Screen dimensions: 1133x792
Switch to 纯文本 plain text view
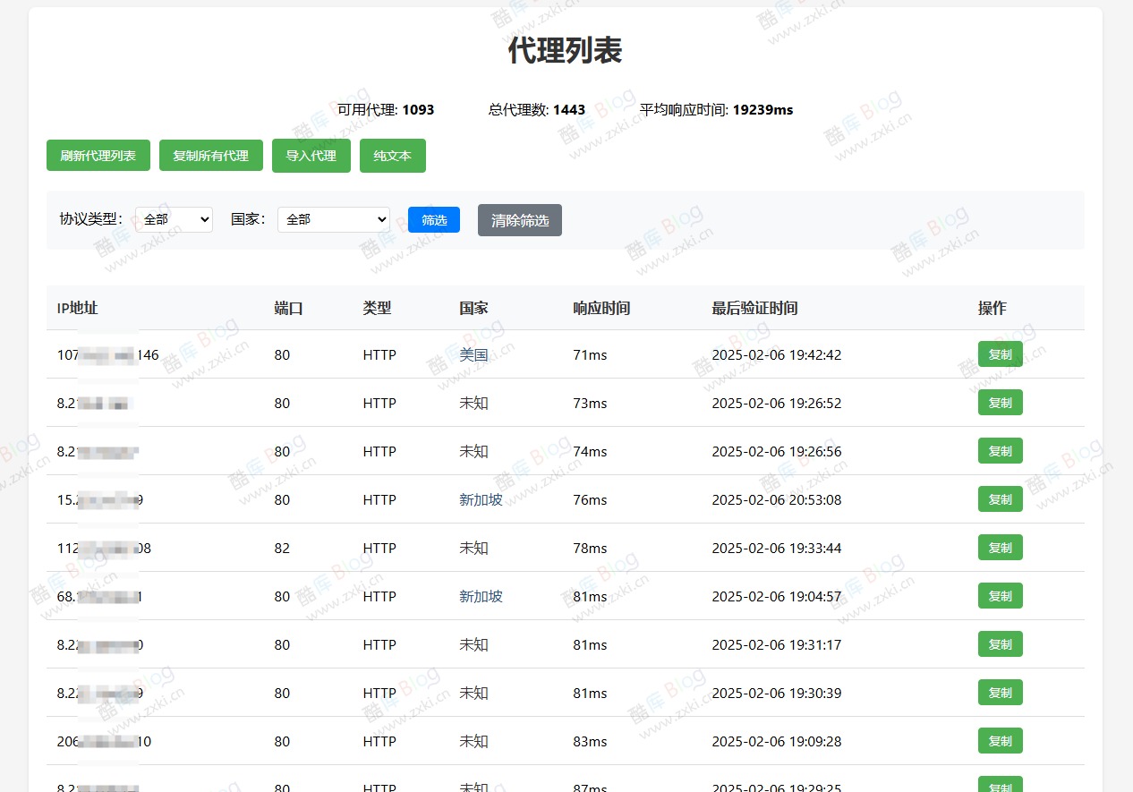(392, 155)
